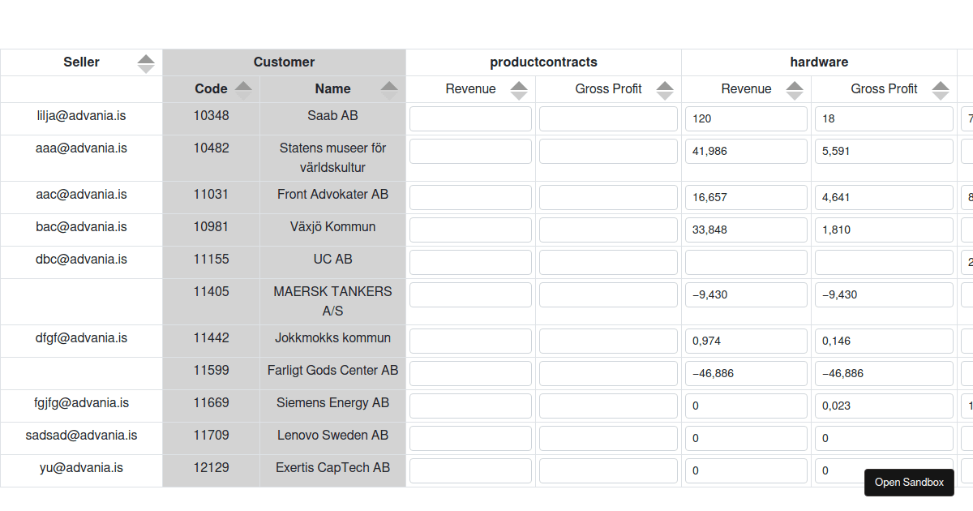This screenshot has width=973, height=511.
Task: Edit hardware revenue 16,657 for Front Advokater
Action: coord(746,197)
